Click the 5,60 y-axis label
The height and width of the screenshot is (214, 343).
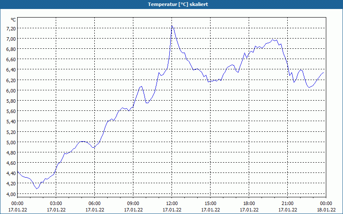11,111
